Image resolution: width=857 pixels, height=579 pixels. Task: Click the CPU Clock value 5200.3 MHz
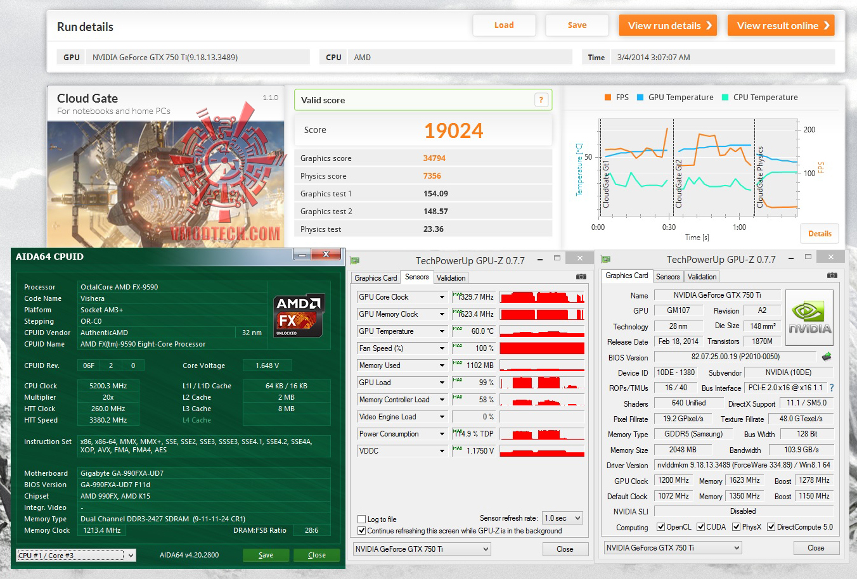coord(108,386)
